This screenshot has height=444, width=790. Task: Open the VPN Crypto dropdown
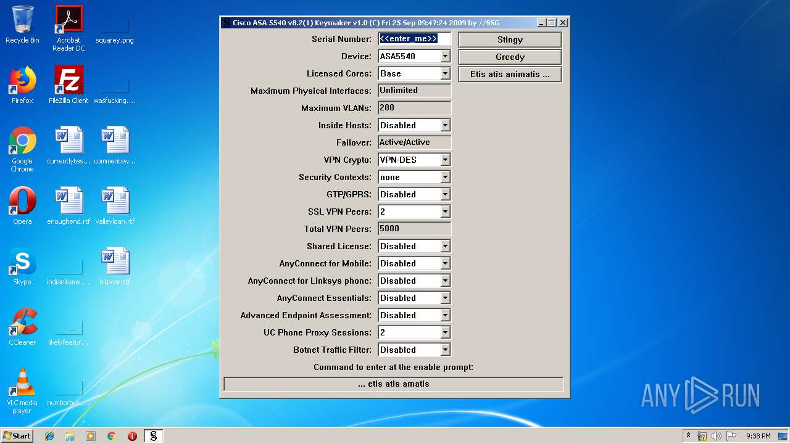445,160
